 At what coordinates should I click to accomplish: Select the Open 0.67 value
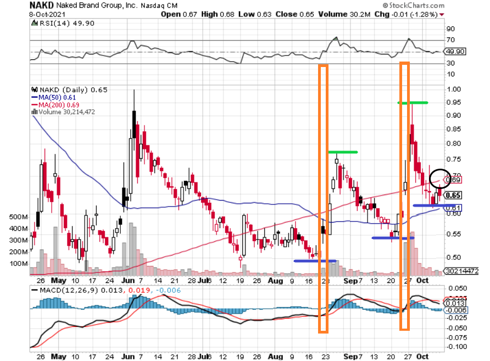[x=179, y=14]
